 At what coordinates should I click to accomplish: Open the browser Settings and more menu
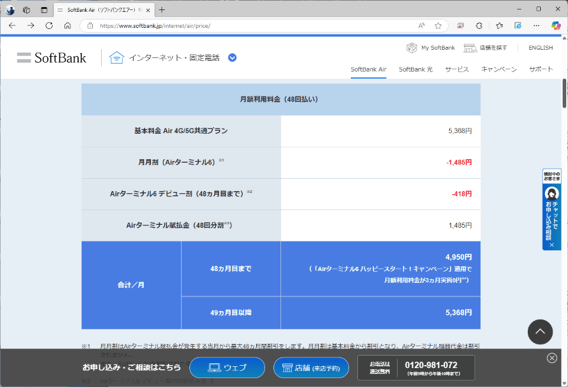[537, 25]
